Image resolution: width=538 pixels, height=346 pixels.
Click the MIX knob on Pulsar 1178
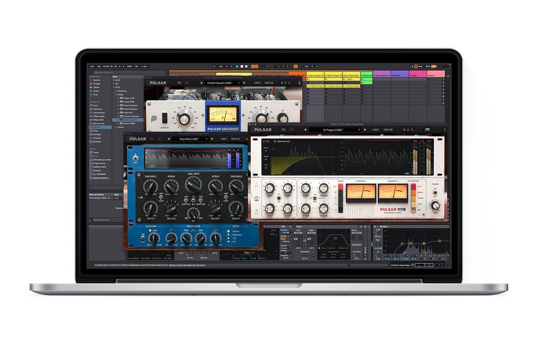[435, 205]
